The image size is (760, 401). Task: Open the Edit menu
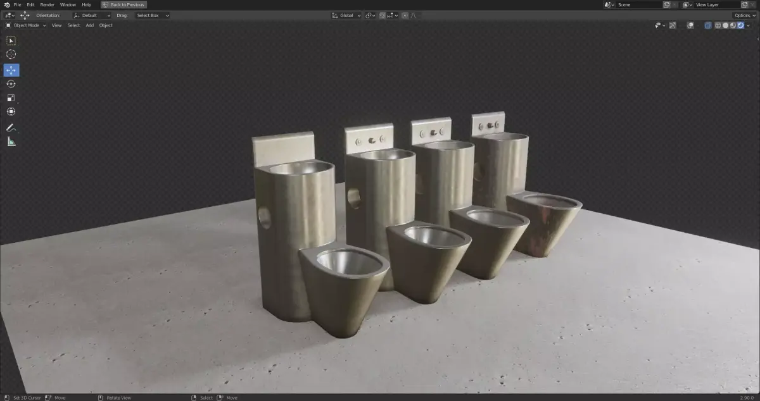coord(30,4)
